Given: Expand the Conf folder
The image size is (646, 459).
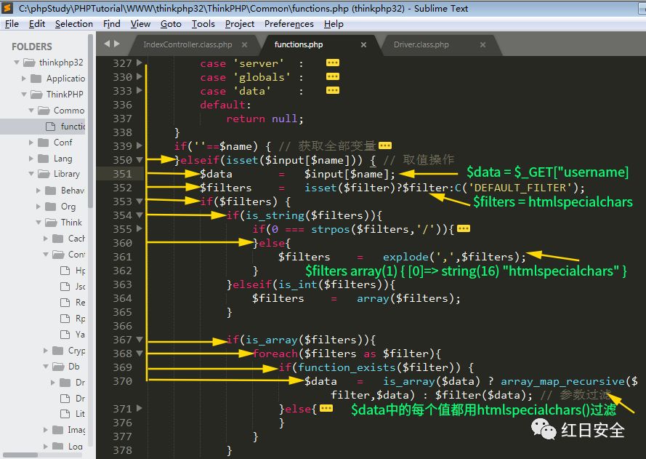Looking at the screenshot, I should coord(31,143).
